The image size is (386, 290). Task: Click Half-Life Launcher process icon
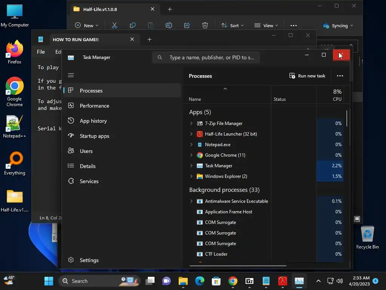pos(200,134)
